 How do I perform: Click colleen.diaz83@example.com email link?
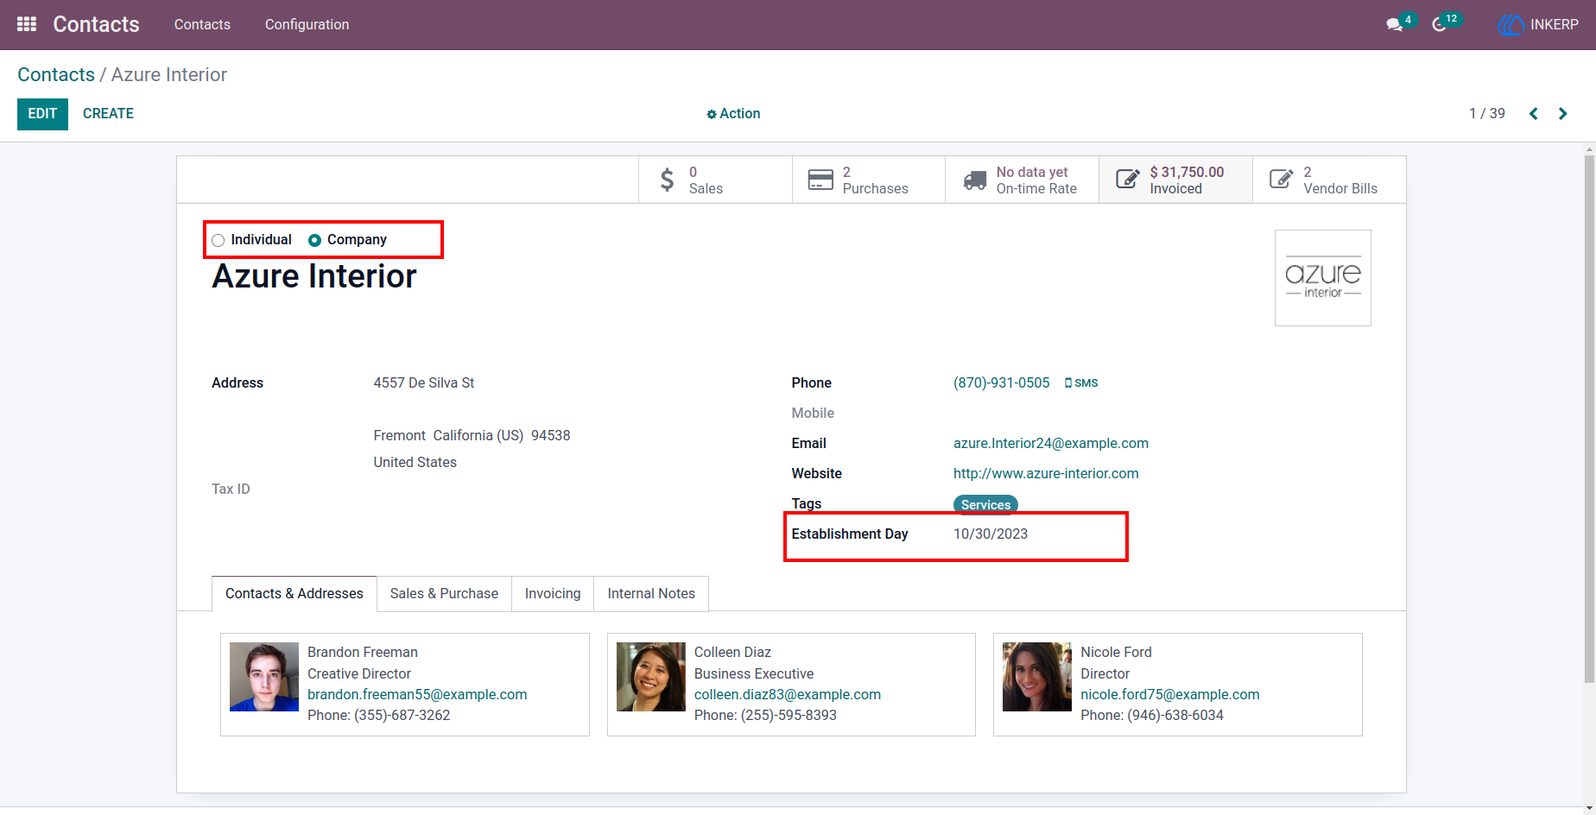788,694
